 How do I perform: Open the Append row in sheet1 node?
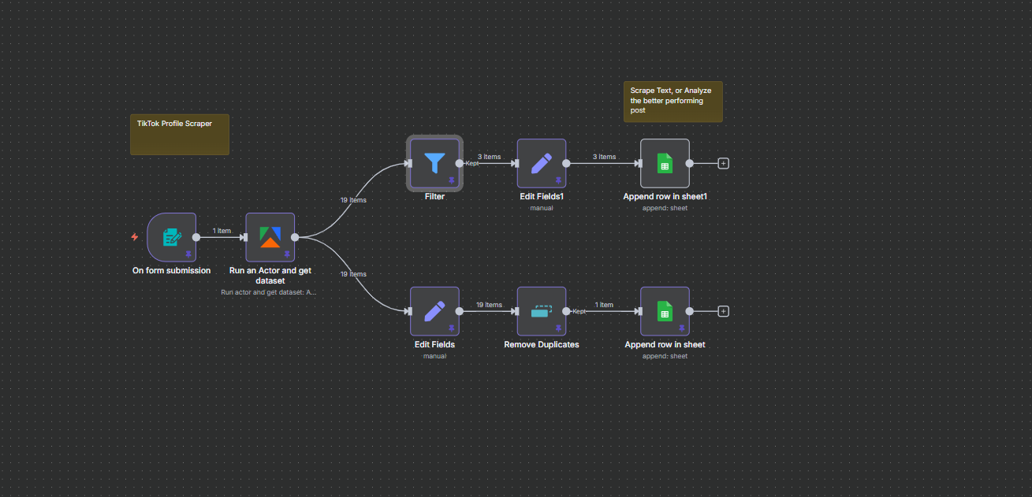pos(665,163)
